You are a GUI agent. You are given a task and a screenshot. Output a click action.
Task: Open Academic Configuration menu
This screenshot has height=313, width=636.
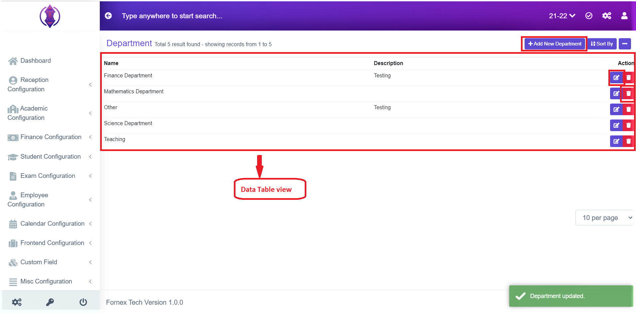point(50,113)
